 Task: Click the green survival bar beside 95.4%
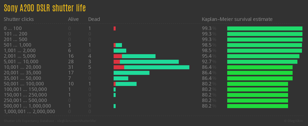(x=263, y=56)
